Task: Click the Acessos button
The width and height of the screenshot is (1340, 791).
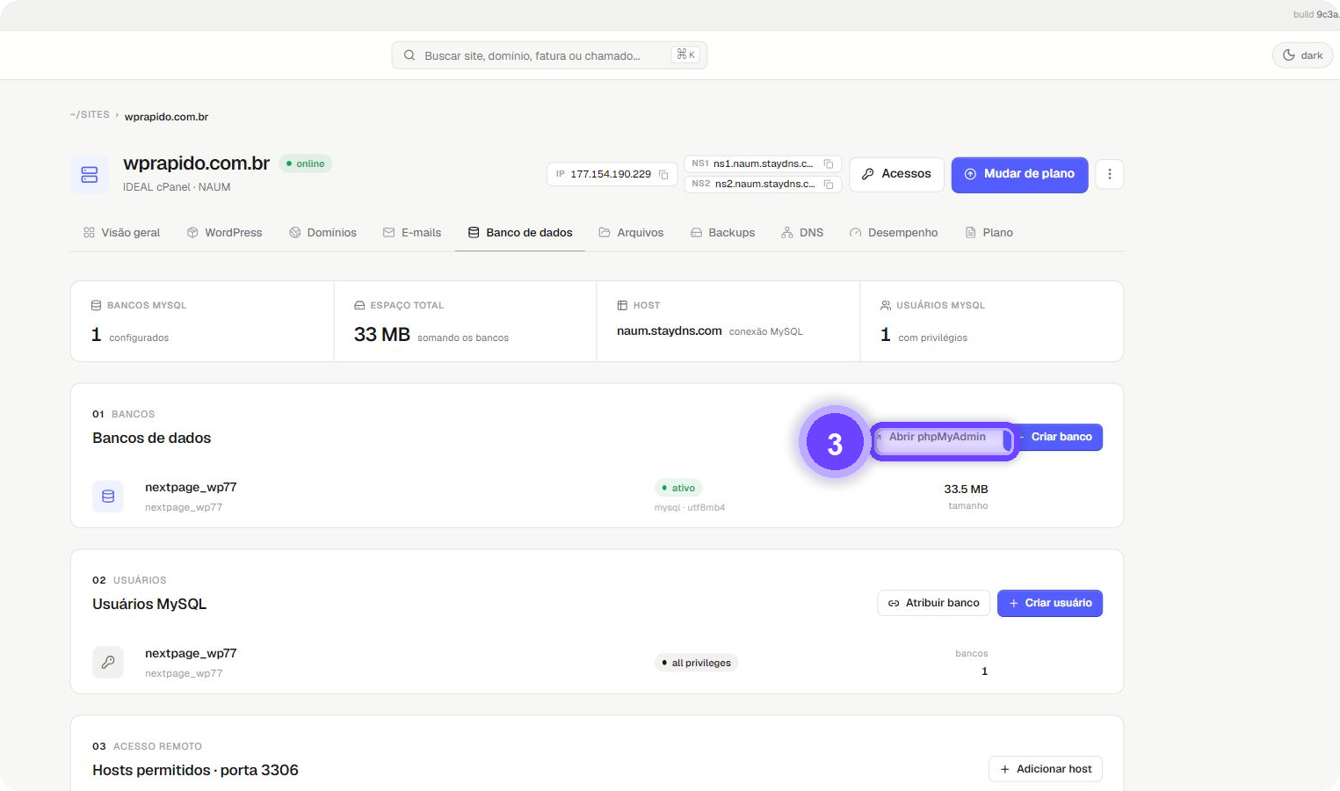Action: pos(896,174)
